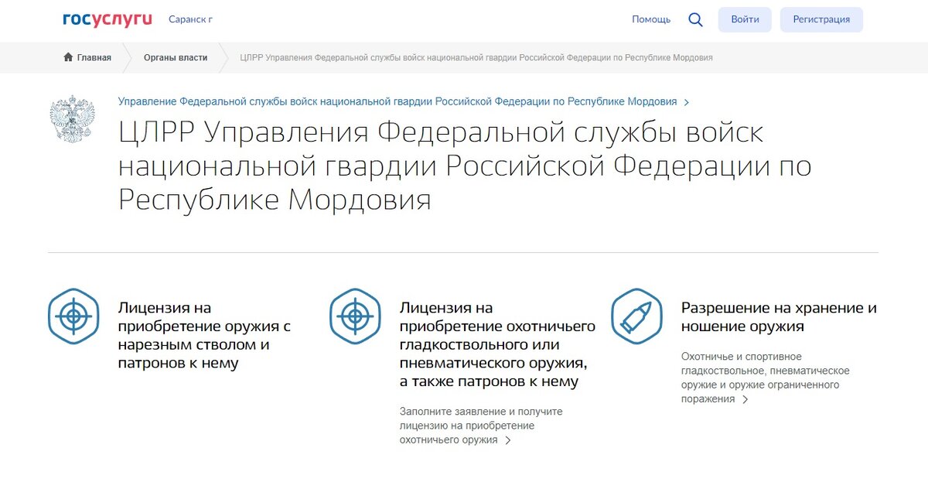Open Лицензия на приобретение оружия с нарезным стволом
The image size is (928, 496).
tap(204, 336)
